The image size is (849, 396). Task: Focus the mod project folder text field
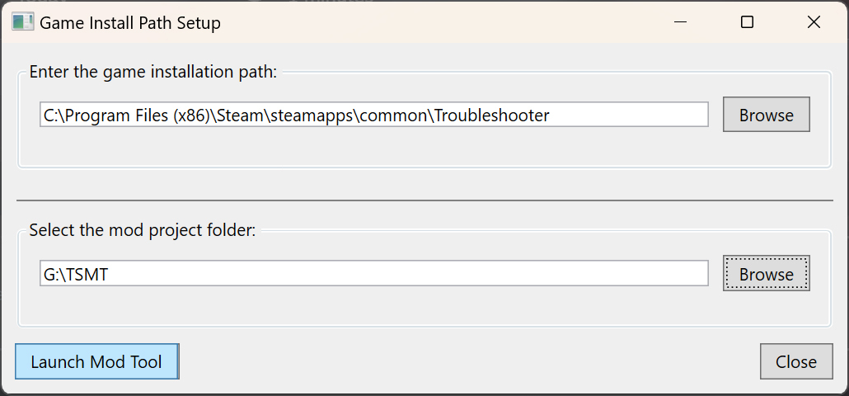pos(373,274)
